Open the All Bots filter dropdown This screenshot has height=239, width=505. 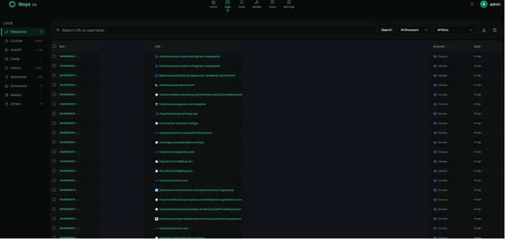tap(455, 30)
